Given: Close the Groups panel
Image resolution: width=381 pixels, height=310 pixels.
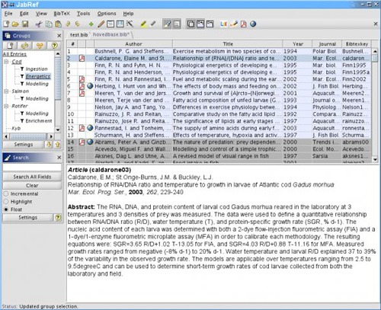Looking at the screenshot, I should 59,36.
